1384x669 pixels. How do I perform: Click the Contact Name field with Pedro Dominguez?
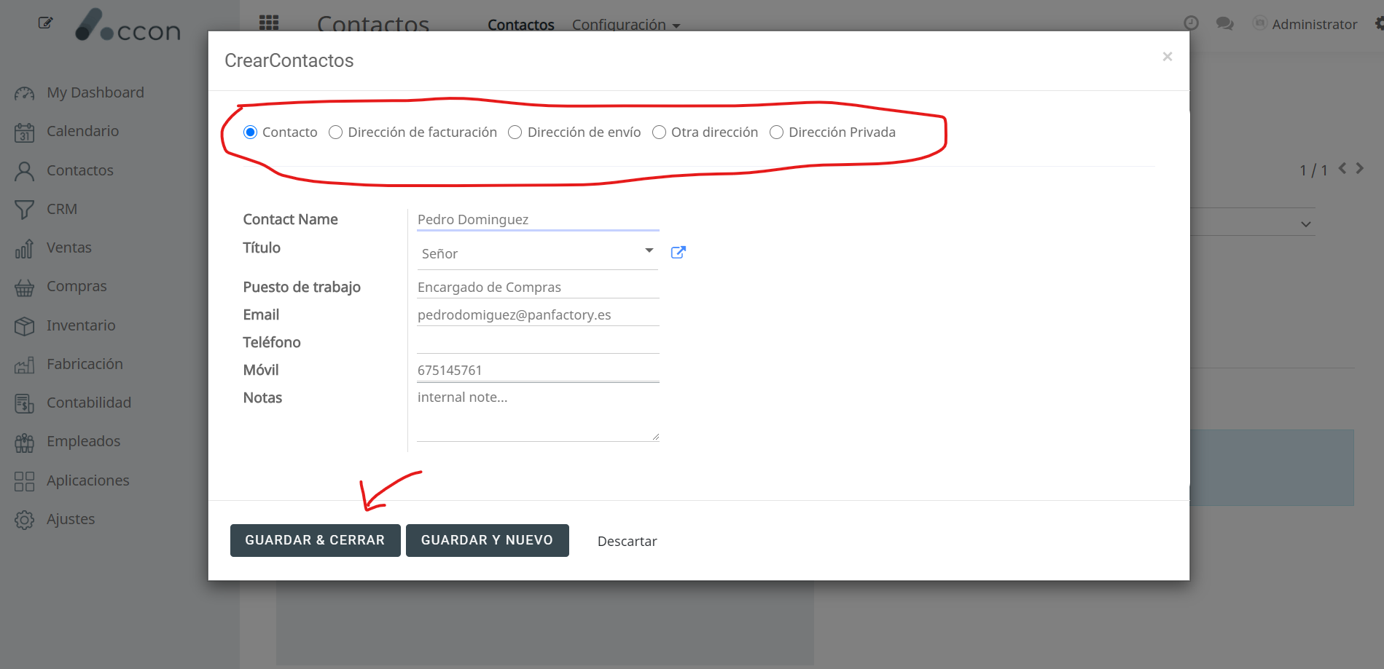pos(538,220)
